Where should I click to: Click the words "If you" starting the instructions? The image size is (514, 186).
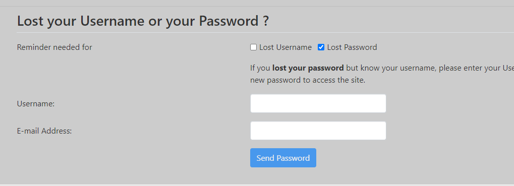pyautogui.click(x=260, y=68)
